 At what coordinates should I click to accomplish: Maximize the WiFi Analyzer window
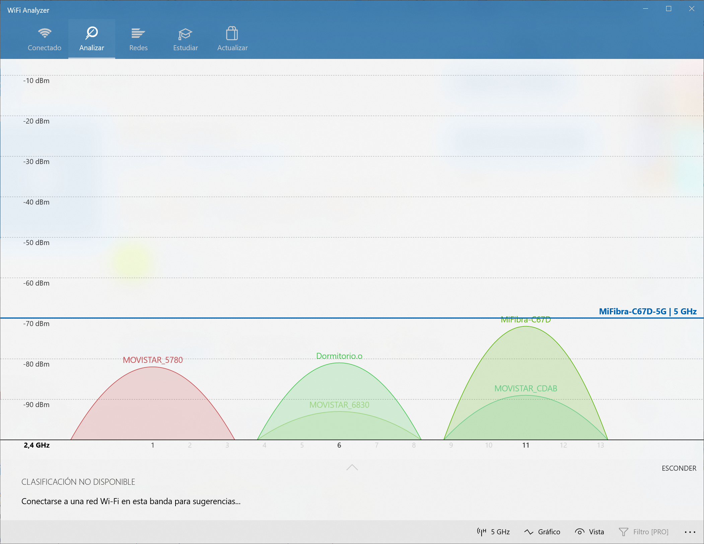coord(668,9)
